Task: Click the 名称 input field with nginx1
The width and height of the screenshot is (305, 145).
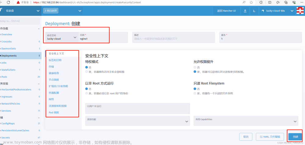Action: 103,37
